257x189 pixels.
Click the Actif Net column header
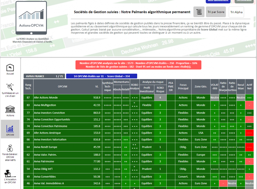pyautogui.click(x=249, y=87)
